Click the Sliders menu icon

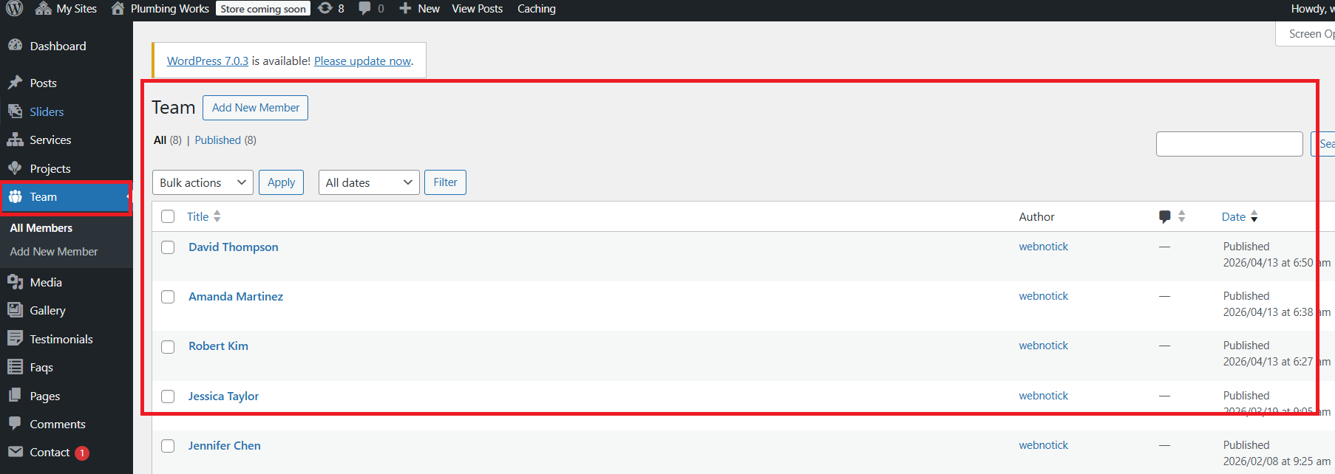pyautogui.click(x=15, y=111)
